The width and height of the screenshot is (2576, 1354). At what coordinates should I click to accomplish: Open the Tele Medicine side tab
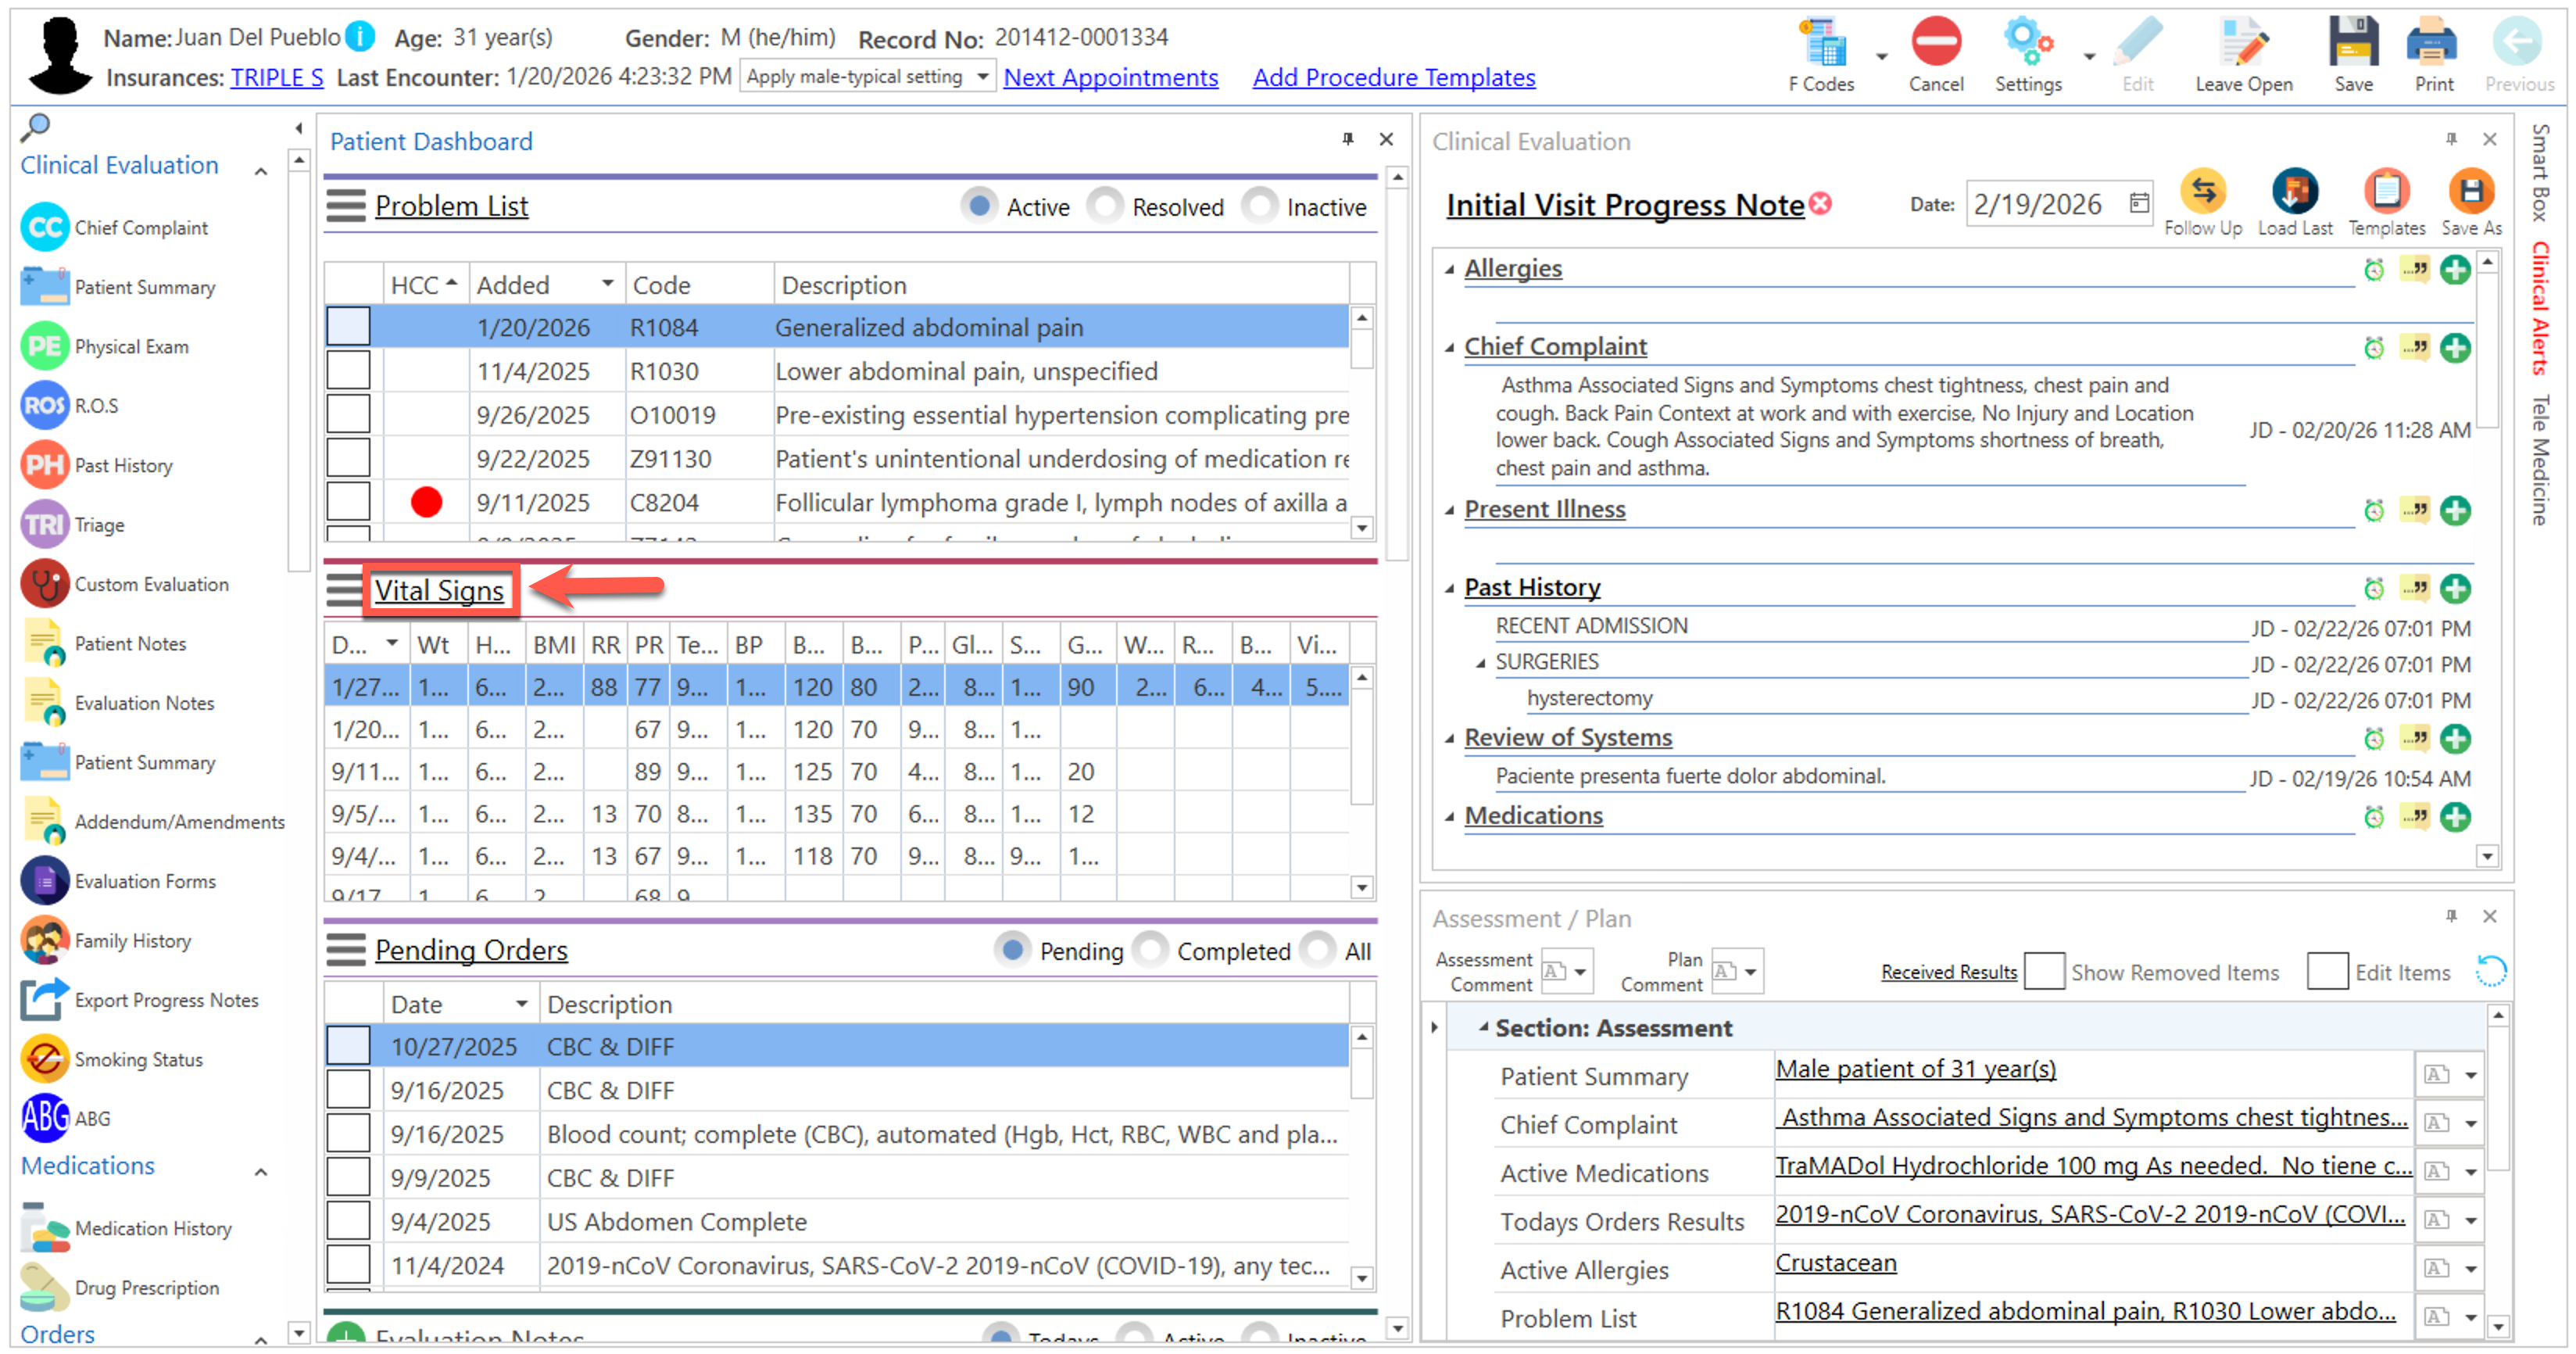pos(2540,460)
